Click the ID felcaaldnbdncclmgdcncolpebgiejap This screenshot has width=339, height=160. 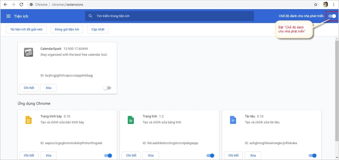click(171, 143)
